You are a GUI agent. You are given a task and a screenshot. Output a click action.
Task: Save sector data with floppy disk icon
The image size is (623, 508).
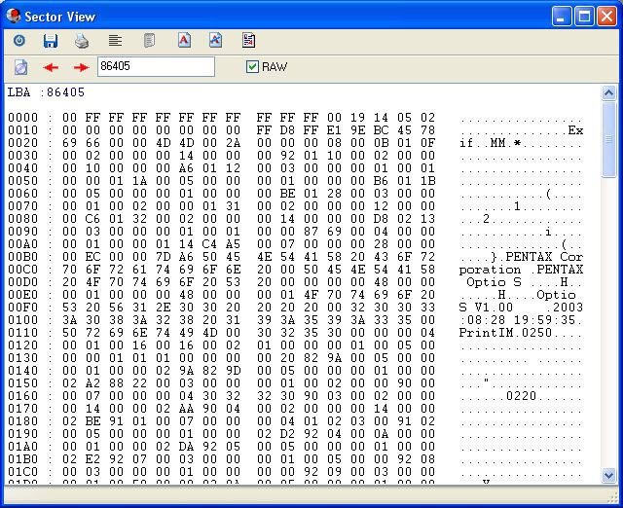(x=51, y=41)
